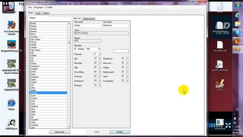Switch to the Teams tab
The image size is (243, 137).
[46, 13]
